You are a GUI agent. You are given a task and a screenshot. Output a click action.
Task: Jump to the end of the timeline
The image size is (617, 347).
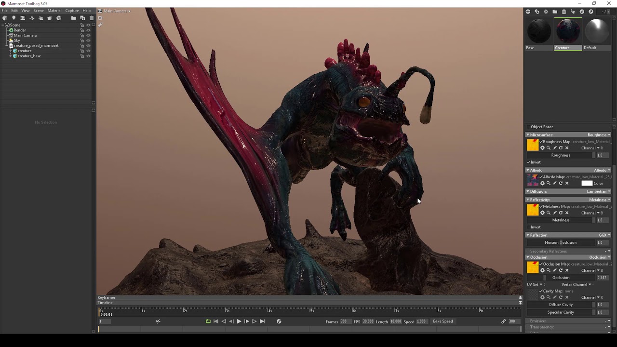pyautogui.click(x=262, y=321)
